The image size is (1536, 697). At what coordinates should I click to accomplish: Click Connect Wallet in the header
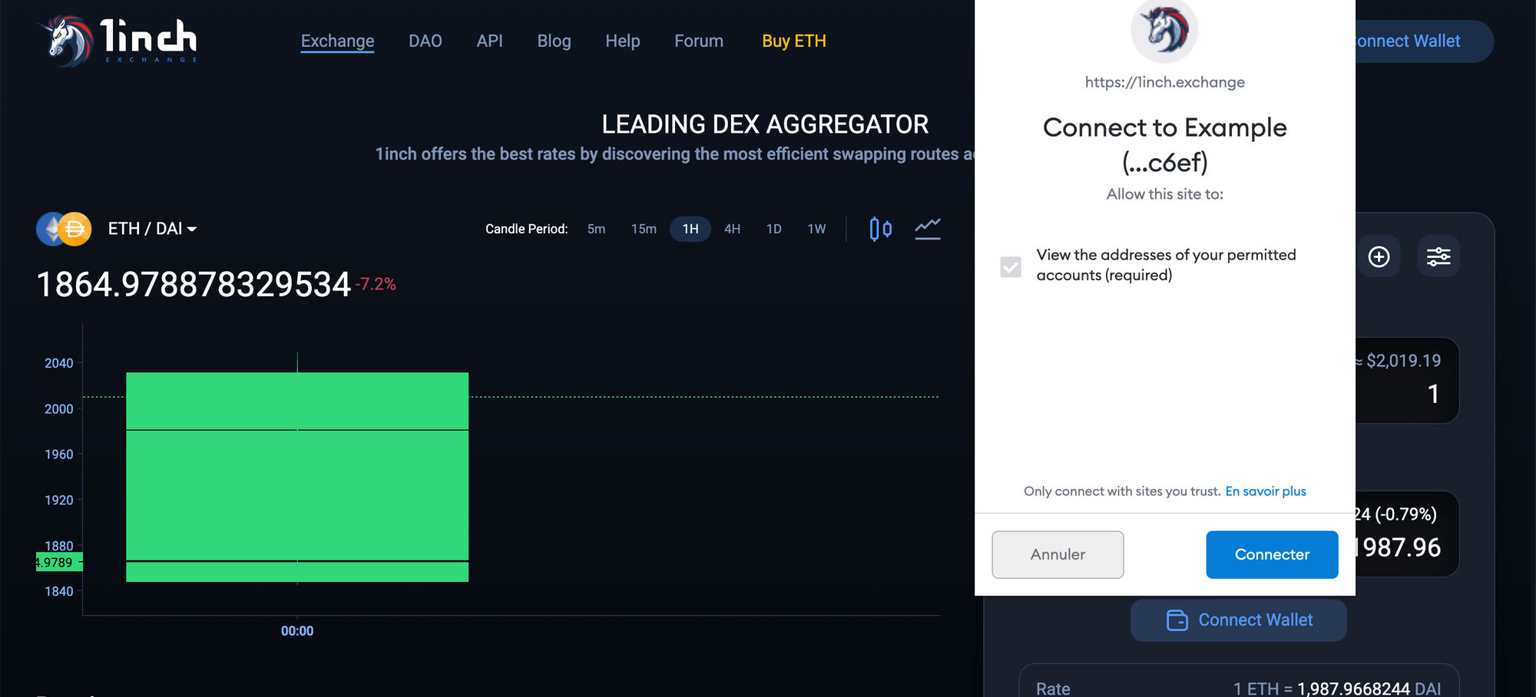pyautogui.click(x=1425, y=41)
